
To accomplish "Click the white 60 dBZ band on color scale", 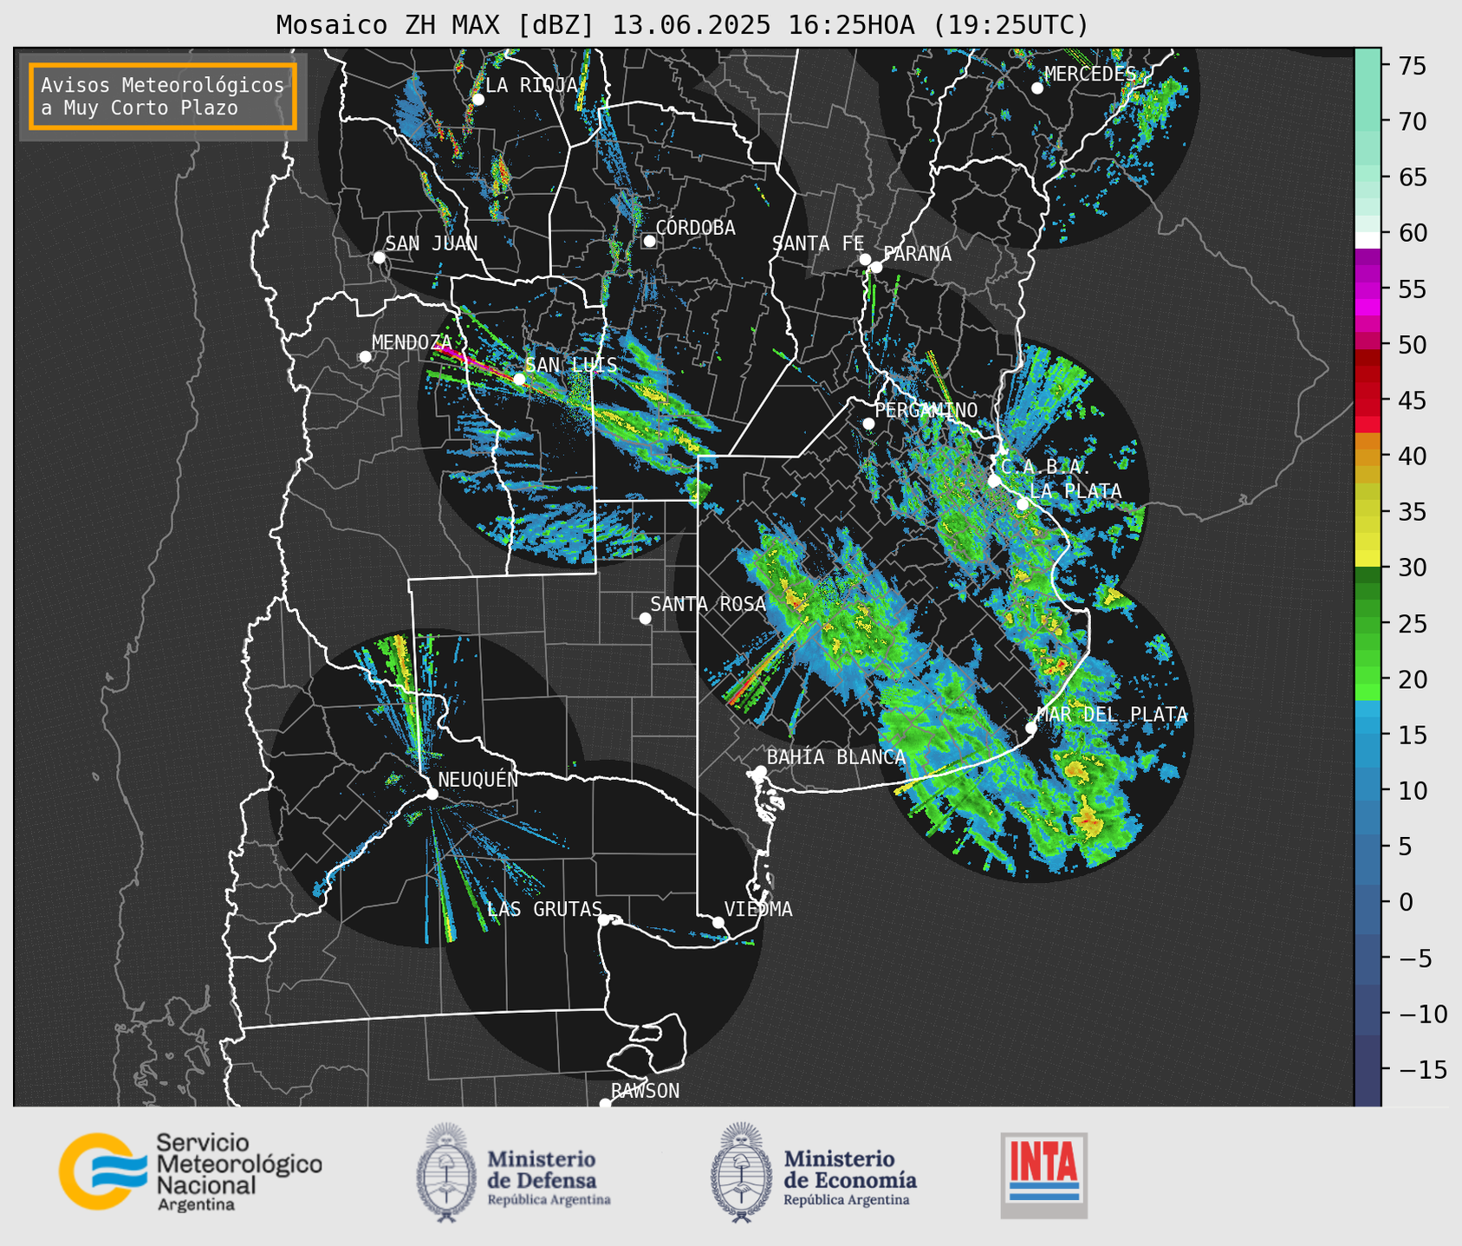I will 1368,240.
